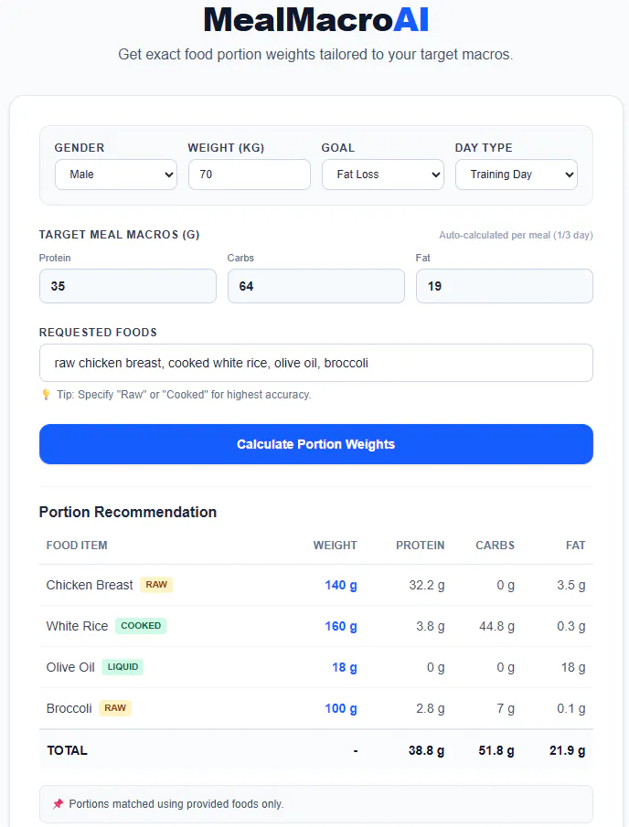Click the Food Item column header
629x827 pixels.
click(77, 546)
